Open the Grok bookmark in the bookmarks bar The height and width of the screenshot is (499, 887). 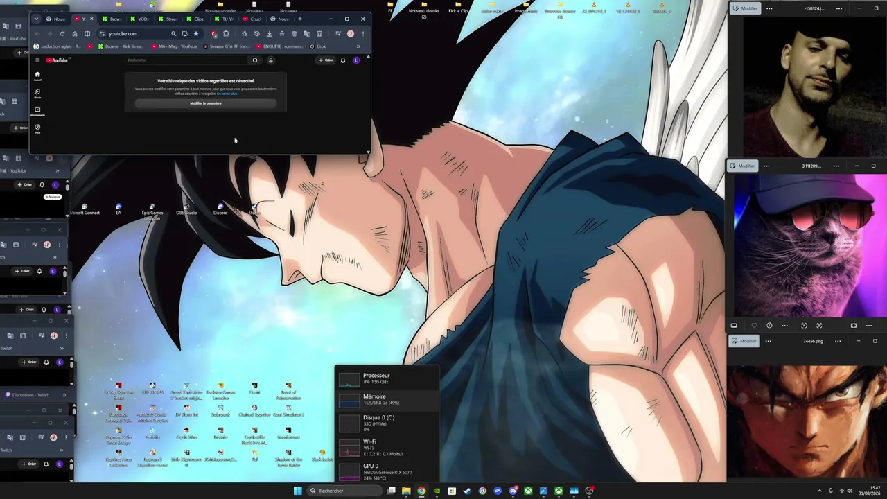pos(318,46)
